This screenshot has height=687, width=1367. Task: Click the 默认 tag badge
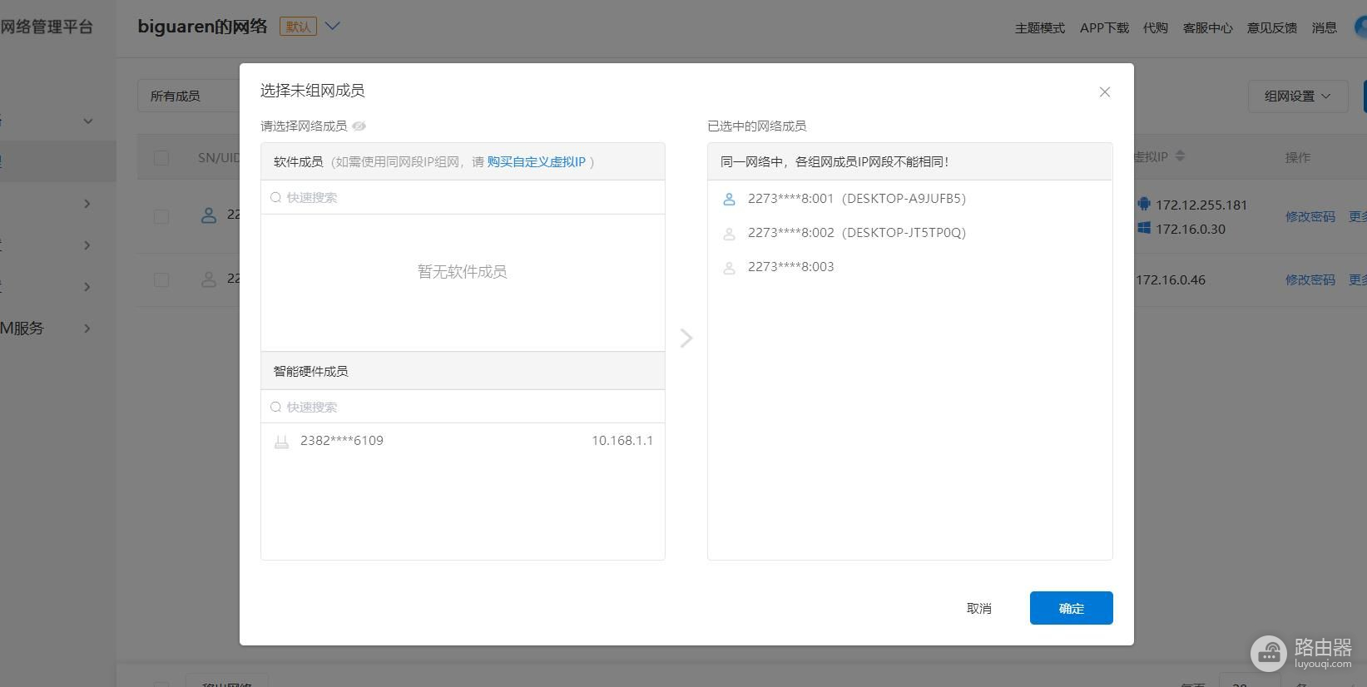point(298,27)
